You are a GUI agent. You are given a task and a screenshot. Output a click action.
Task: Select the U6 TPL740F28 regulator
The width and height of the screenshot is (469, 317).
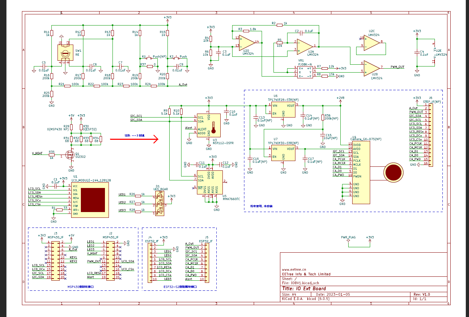pyautogui.click(x=283, y=110)
